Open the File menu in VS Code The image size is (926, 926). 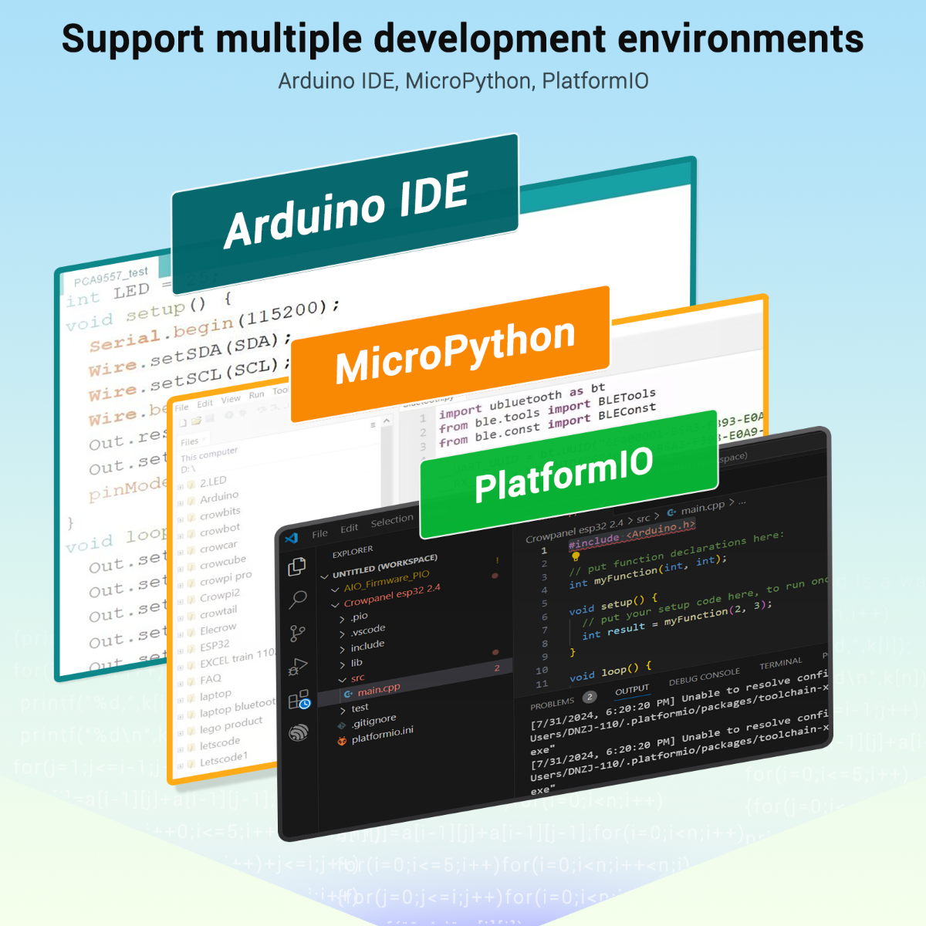319,533
